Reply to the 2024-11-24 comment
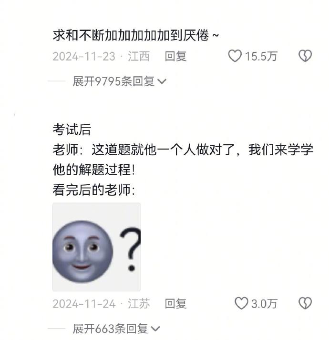This screenshot has width=329, height=340. (x=175, y=304)
